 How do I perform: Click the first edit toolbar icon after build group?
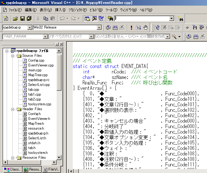pos(157,28)
